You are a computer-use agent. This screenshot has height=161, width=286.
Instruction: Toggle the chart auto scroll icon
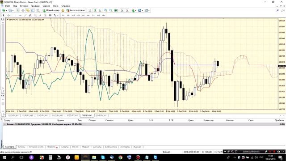[x=122, y=10]
